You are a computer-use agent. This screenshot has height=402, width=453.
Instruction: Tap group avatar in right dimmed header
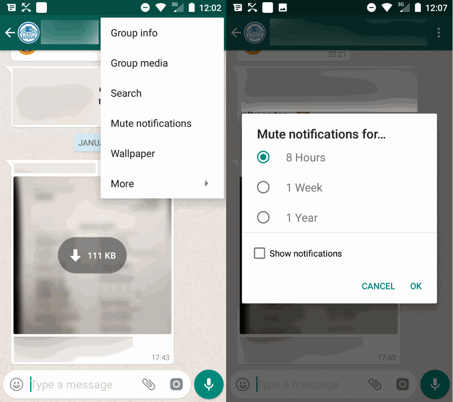pyautogui.click(x=254, y=33)
